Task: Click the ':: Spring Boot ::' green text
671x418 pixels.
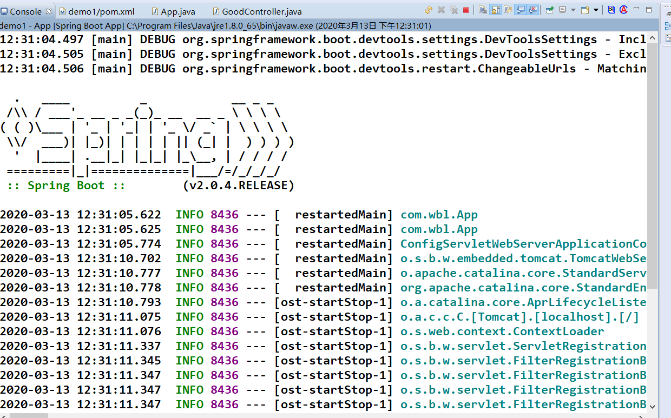Action: pyautogui.click(x=66, y=185)
